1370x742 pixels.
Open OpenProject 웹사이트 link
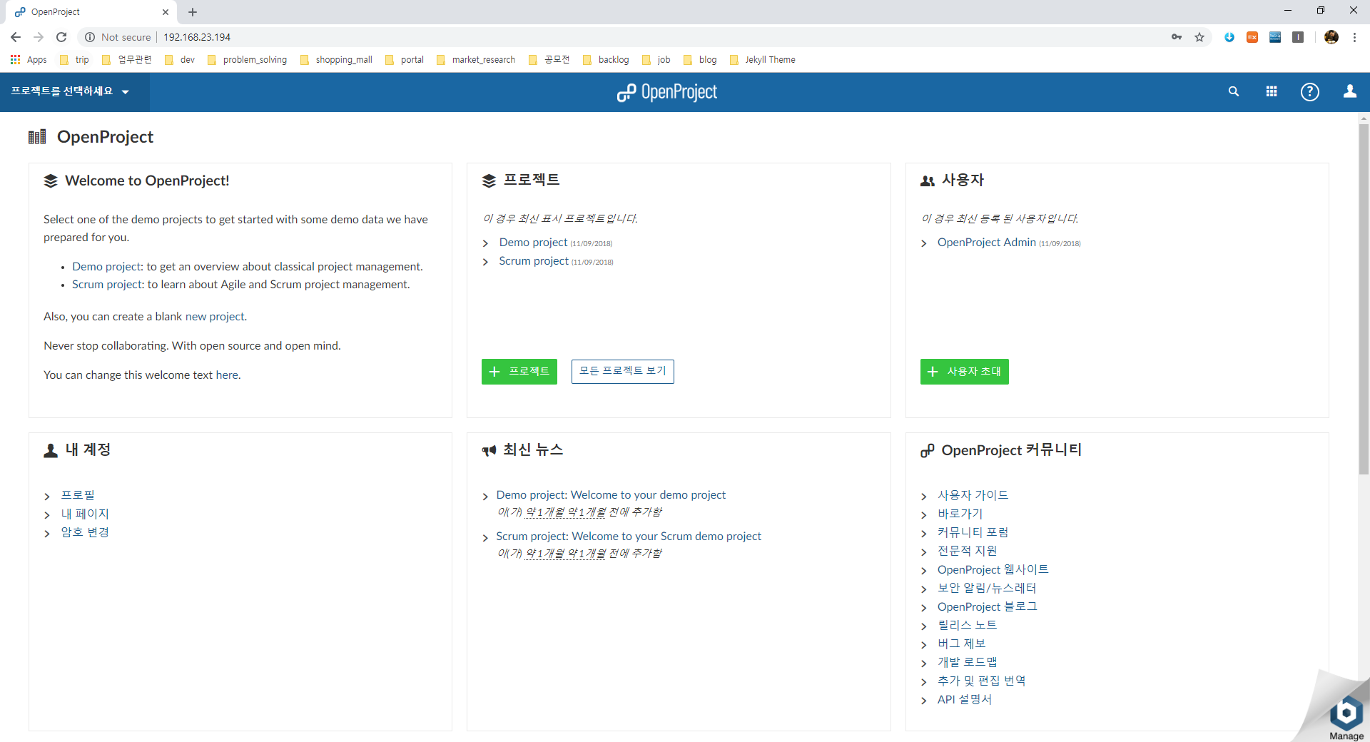(x=993, y=569)
